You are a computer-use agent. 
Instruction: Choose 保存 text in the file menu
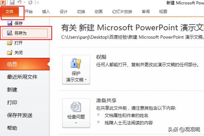(x=18, y=23)
